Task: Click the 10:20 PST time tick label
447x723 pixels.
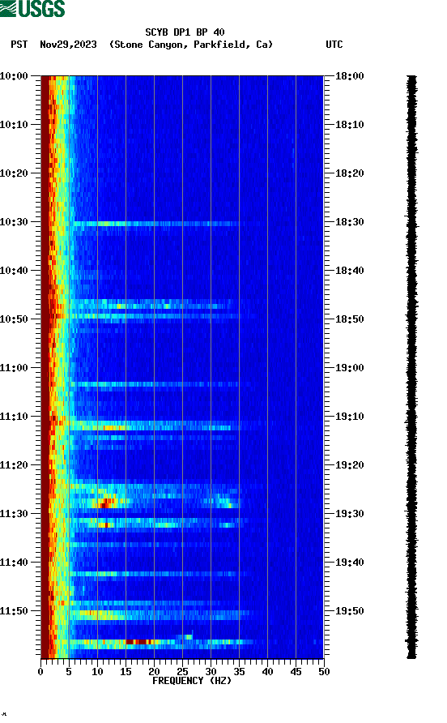Action: pyautogui.click(x=14, y=173)
